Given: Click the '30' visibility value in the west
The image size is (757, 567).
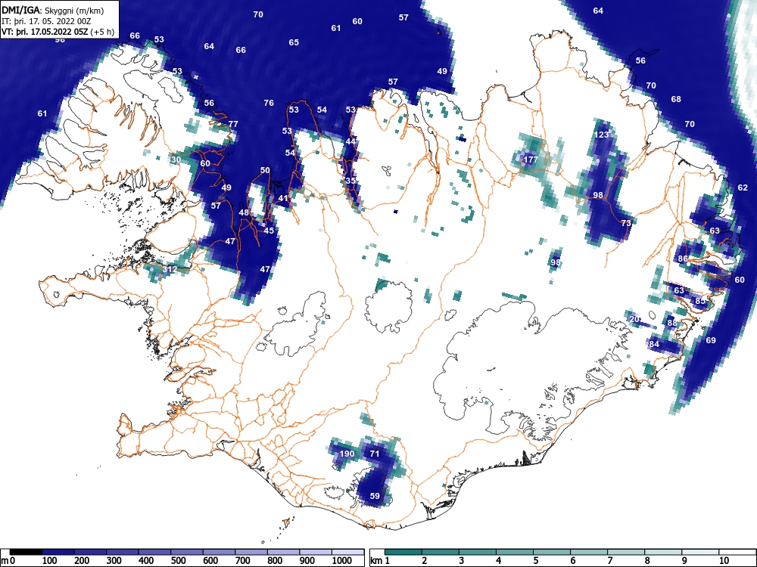Looking at the screenshot, I should click(x=176, y=160).
